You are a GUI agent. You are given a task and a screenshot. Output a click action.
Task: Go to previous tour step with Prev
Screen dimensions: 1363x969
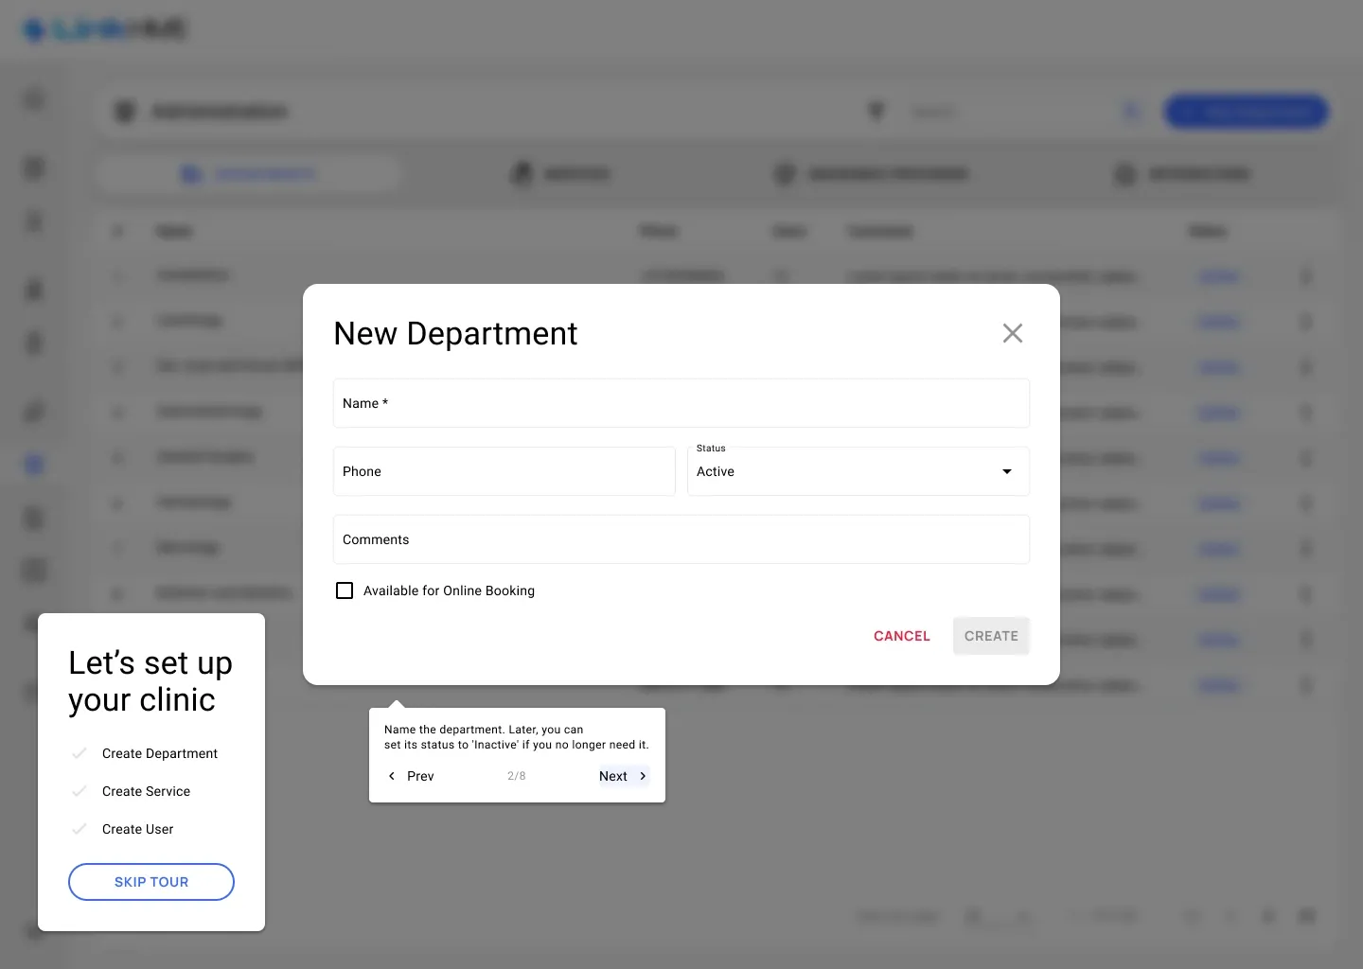pos(411,776)
